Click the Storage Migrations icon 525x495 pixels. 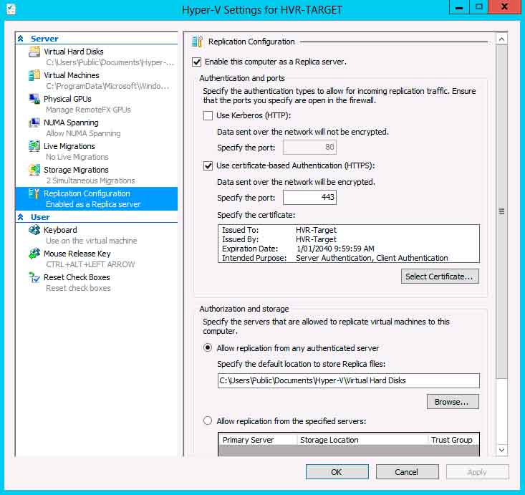(34, 170)
